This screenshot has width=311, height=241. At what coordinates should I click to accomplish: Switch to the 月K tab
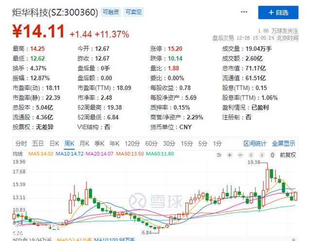click(x=84, y=144)
